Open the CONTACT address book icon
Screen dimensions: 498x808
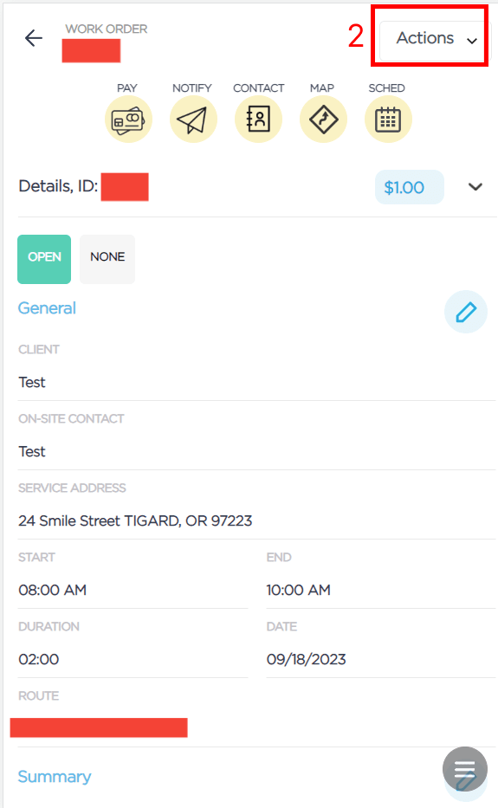click(x=258, y=120)
